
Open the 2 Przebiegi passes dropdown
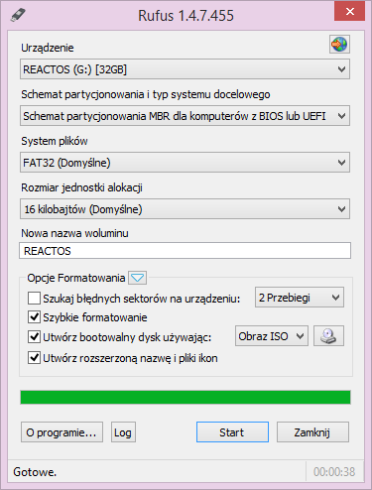pyautogui.click(x=300, y=298)
